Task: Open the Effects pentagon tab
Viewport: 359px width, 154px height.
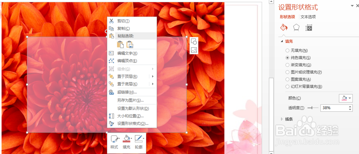Action: pos(297,28)
